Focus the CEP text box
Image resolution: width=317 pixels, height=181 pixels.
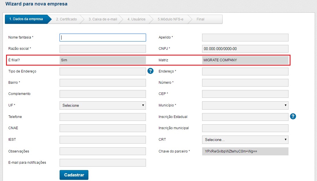pos(245,94)
